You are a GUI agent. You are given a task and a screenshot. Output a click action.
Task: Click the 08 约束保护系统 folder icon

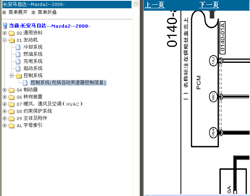[11, 111]
